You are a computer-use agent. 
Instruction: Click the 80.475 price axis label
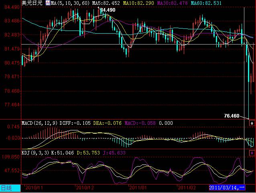12,63
